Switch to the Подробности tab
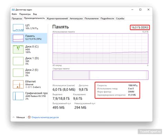The width and height of the screenshot is (163, 135). click(x=107, y=19)
